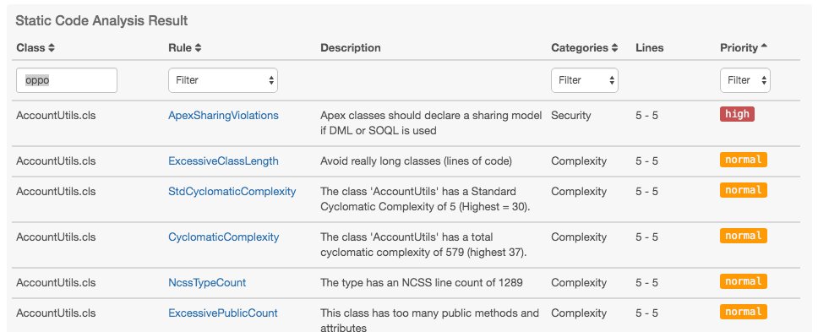Click the 'Security' category cell

pos(570,115)
